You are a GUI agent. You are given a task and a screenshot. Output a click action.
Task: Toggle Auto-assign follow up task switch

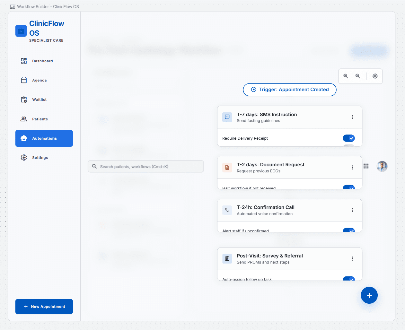(349, 279)
